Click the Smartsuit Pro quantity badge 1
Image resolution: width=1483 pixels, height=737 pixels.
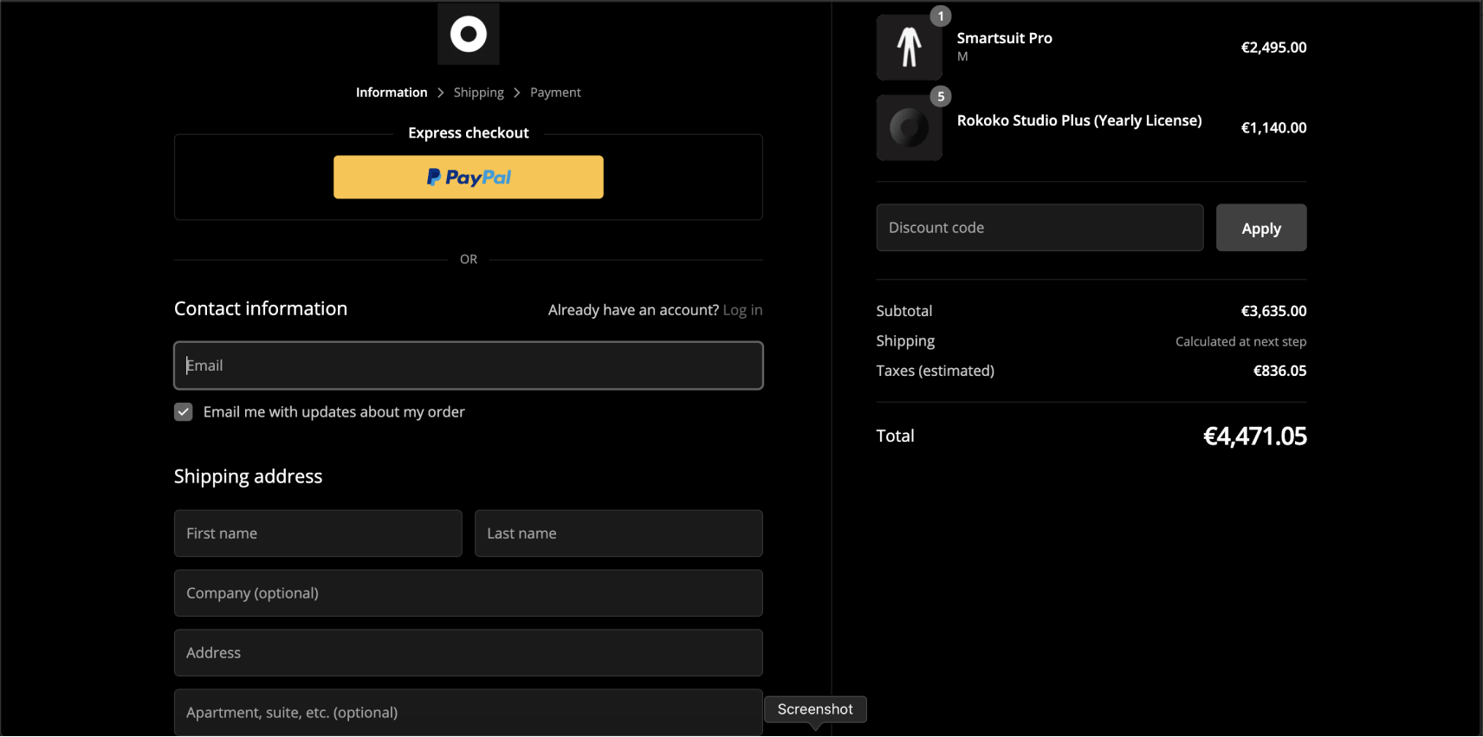[x=941, y=16]
